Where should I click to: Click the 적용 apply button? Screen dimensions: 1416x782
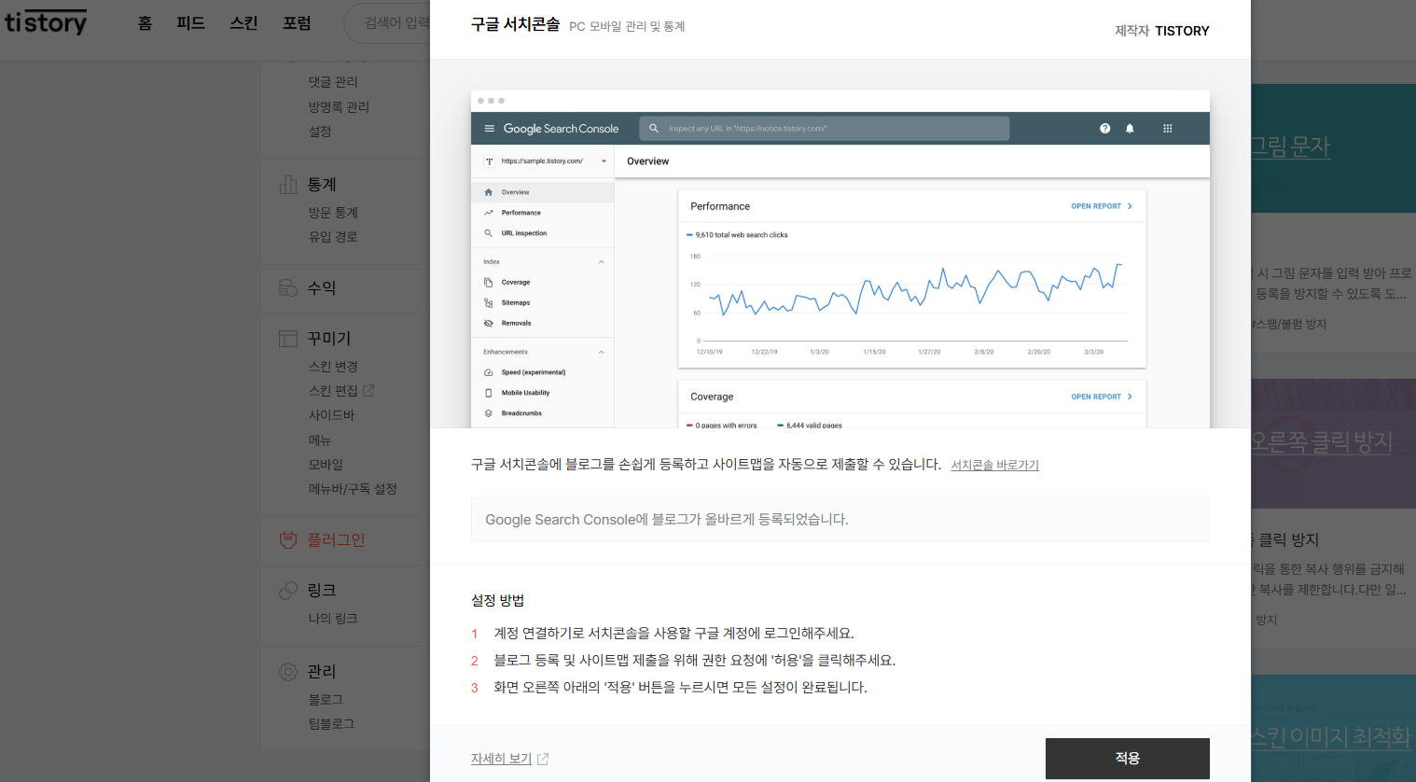1127,759
